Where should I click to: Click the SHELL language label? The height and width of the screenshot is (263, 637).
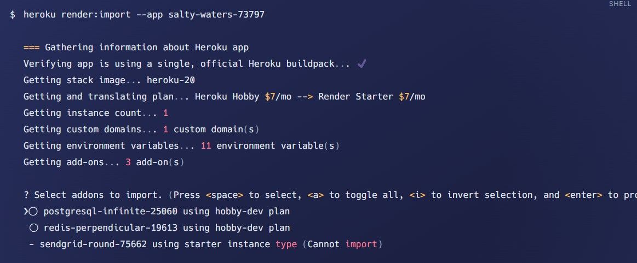[x=621, y=4]
